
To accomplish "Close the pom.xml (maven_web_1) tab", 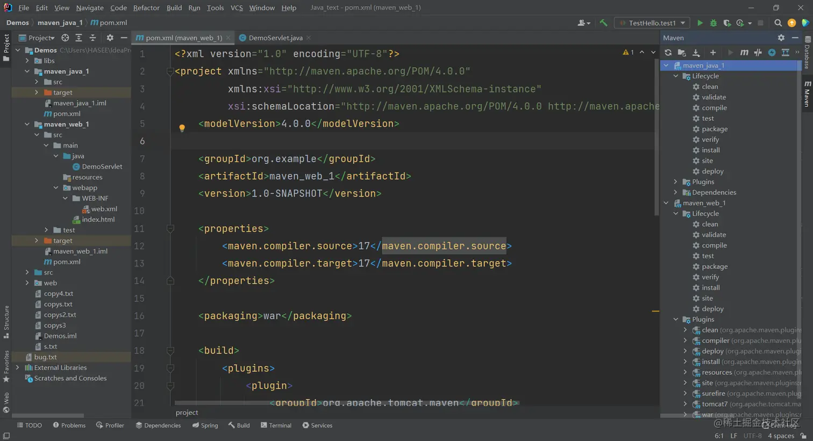I will point(229,38).
